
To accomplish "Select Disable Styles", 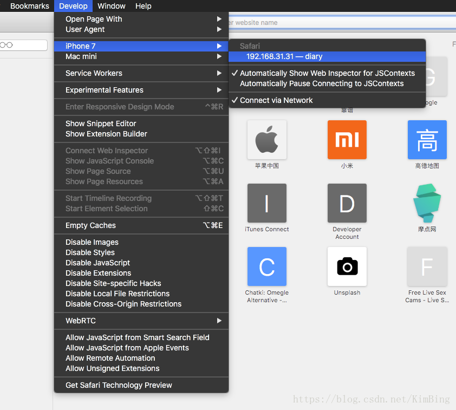I will (141, 252).
